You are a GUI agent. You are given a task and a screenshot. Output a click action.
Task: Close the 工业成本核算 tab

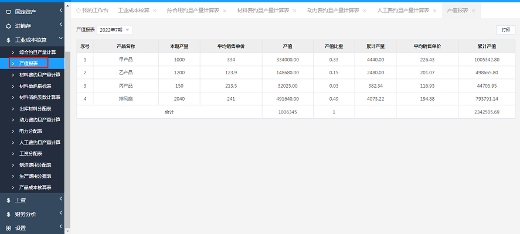click(154, 11)
